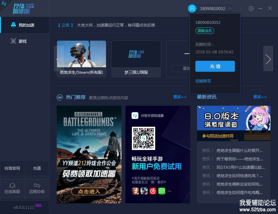Click the second mobile game icon
Screen dimensions: 278x214
144,191
